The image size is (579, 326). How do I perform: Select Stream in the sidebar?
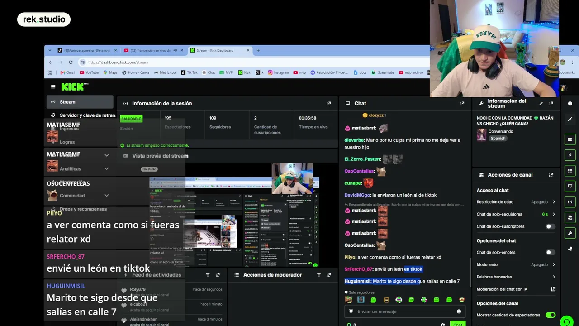(80, 102)
